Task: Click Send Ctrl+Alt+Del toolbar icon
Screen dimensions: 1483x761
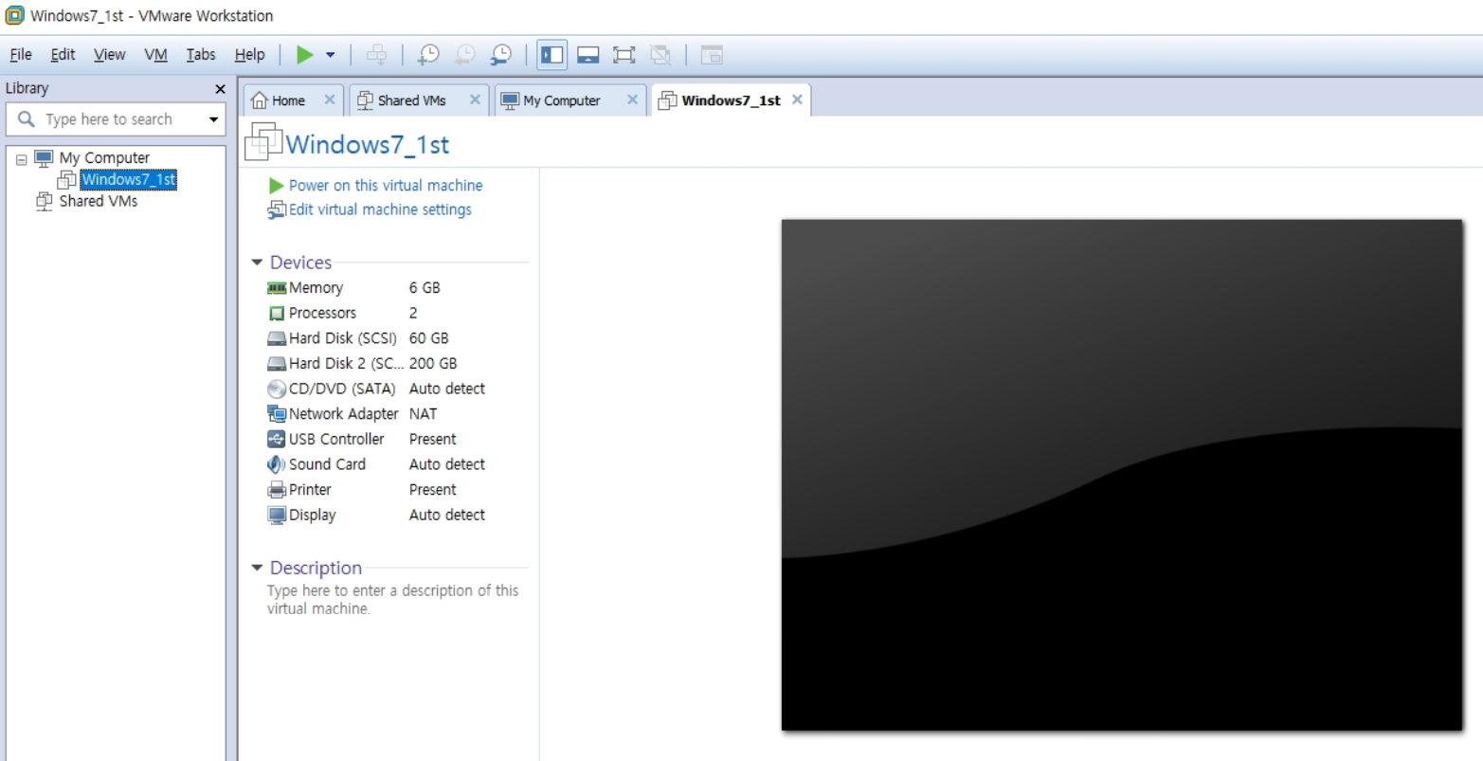Action: (x=376, y=55)
